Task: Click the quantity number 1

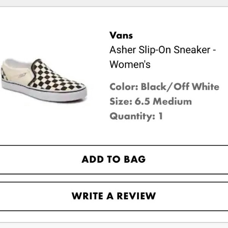Action: (160, 116)
